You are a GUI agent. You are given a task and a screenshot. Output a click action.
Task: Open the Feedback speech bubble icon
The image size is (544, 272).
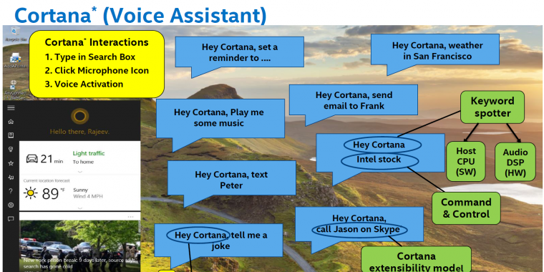coord(11,219)
